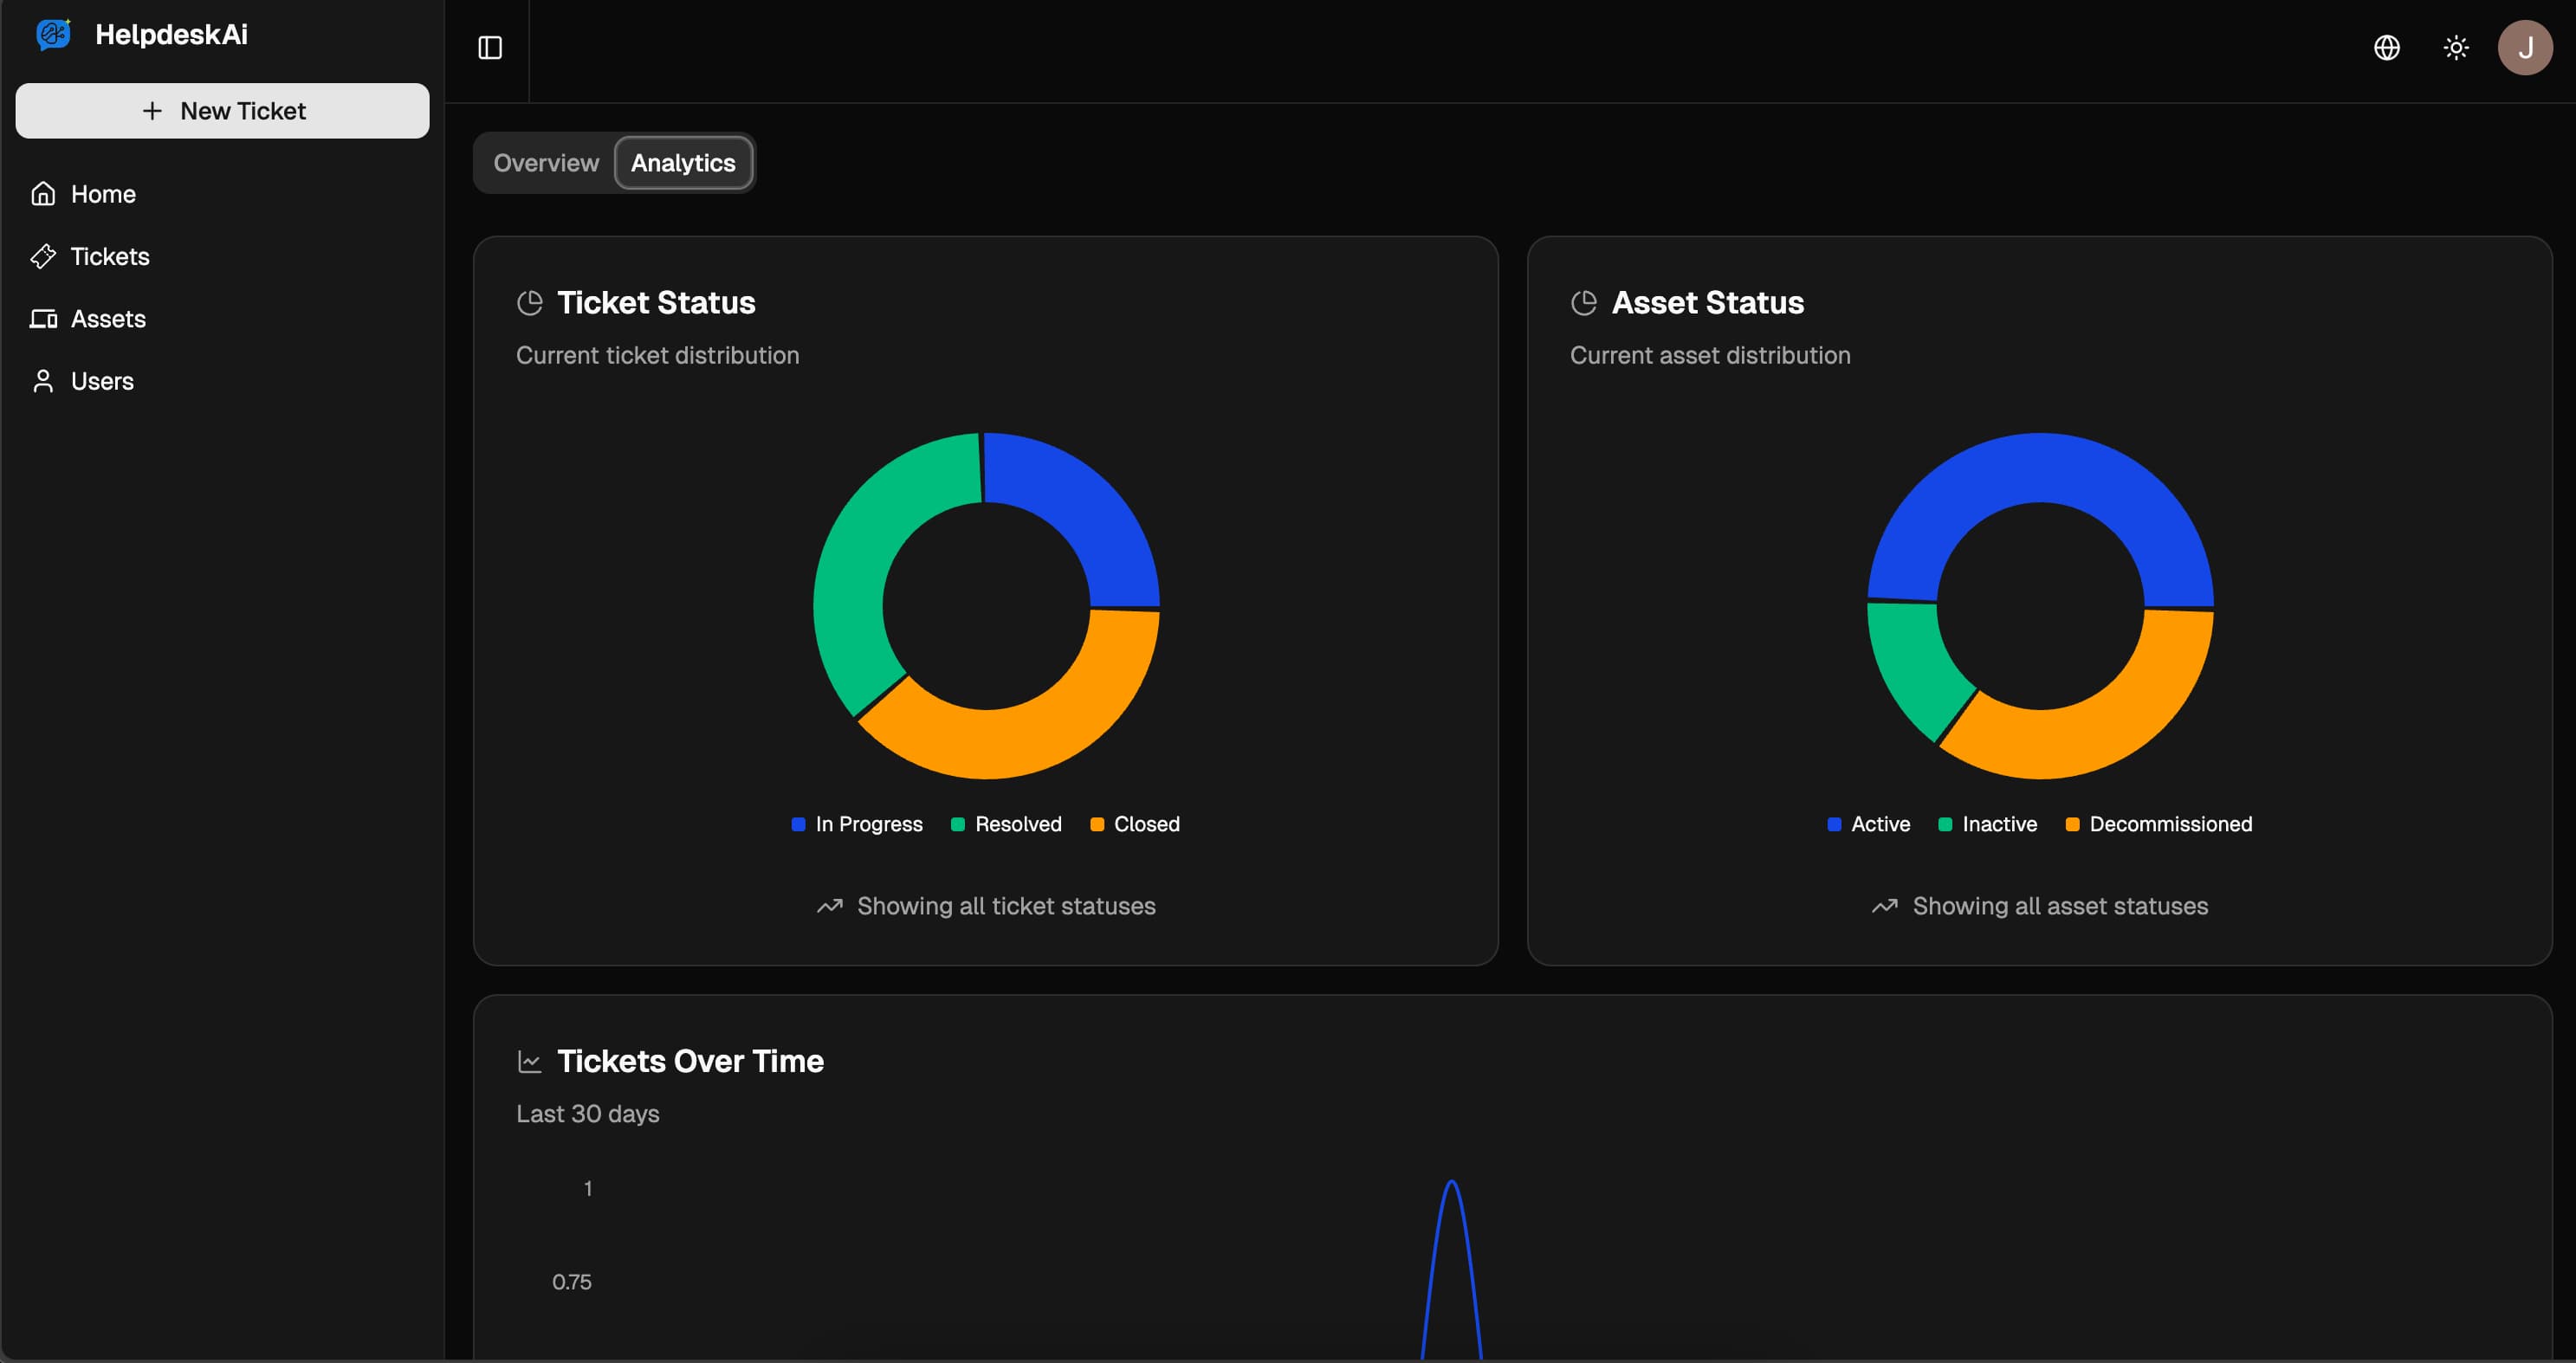This screenshot has height=1363, width=2576.
Task: Click the line chart icon beside Tickets Over Time
Action: 530,1061
